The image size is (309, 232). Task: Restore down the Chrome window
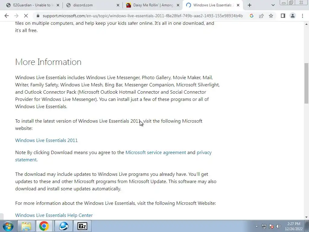click(291, 3)
